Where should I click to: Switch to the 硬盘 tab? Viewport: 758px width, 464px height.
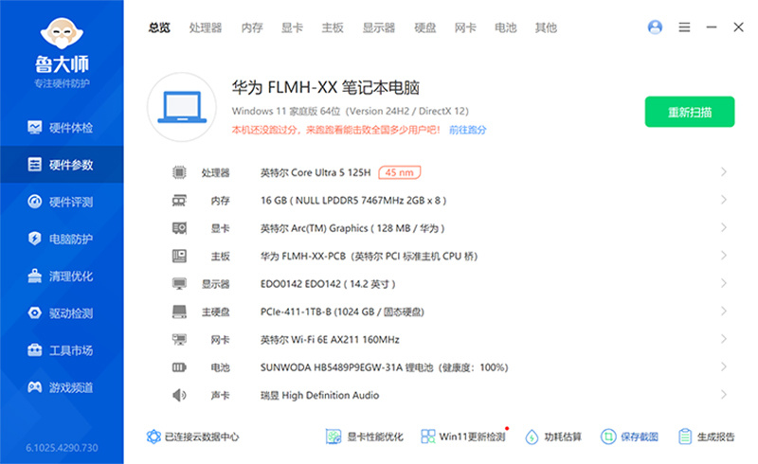425,27
